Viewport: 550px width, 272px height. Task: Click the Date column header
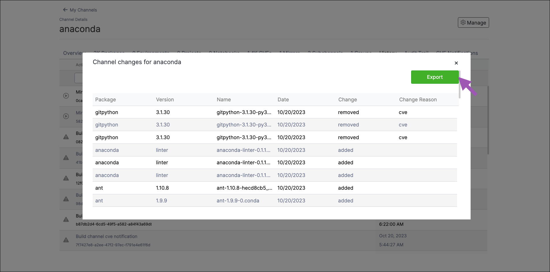pos(283,100)
